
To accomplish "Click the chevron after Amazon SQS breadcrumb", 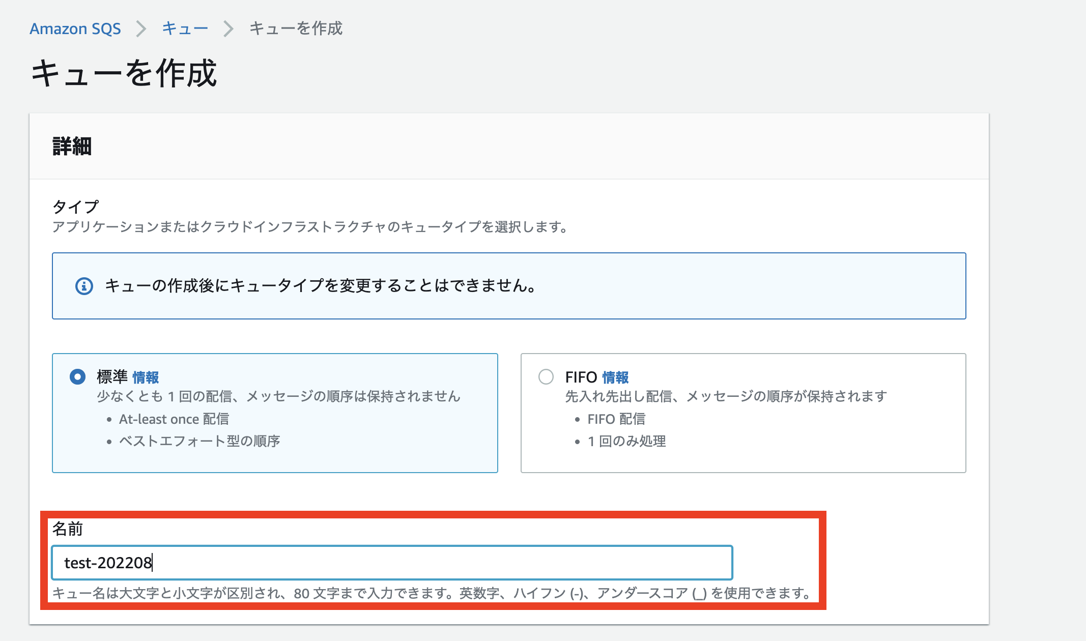I will point(141,28).
